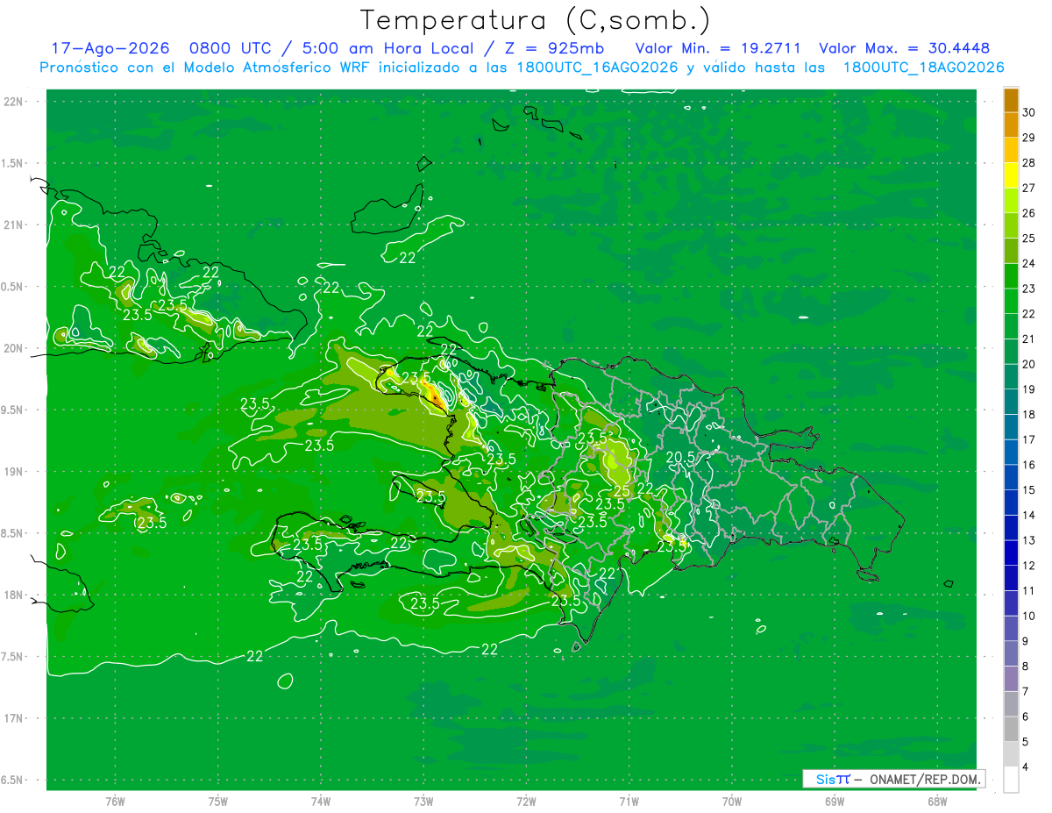Pick the white swatch below legend 4
This screenshot has width=1052, height=813.
(1011, 780)
